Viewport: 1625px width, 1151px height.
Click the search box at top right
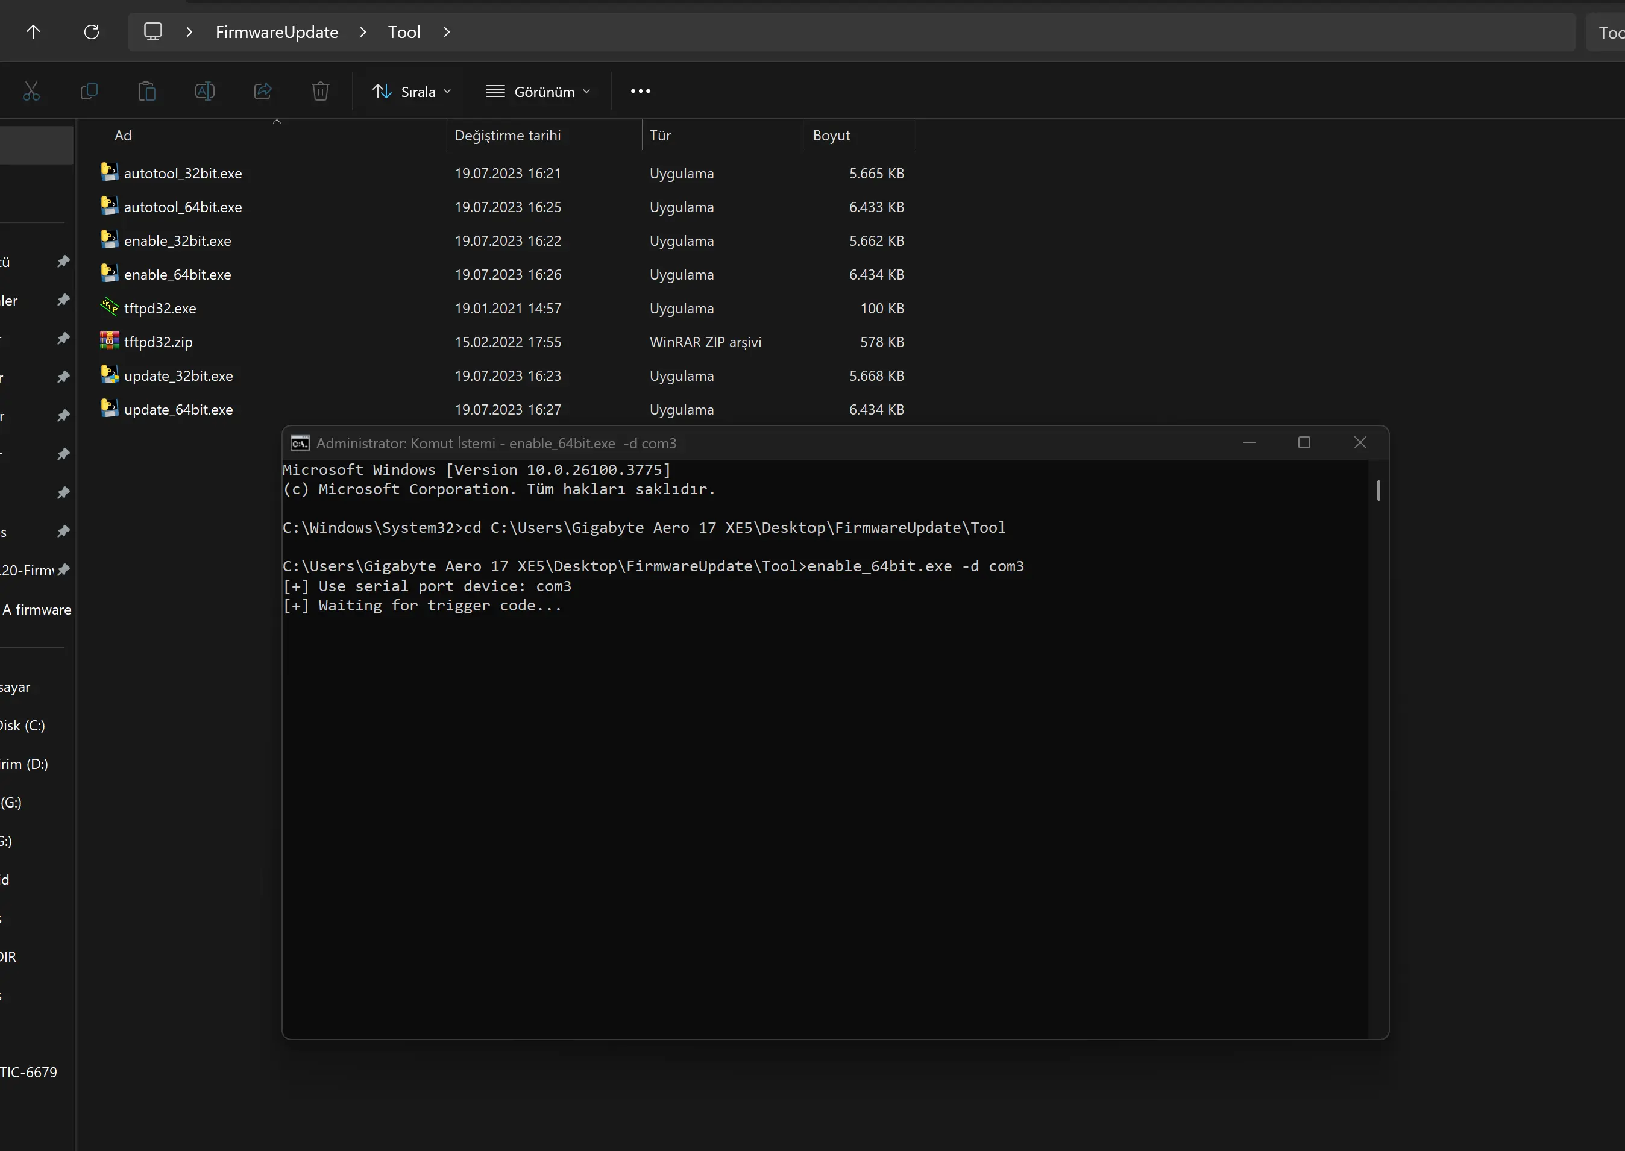[1605, 33]
